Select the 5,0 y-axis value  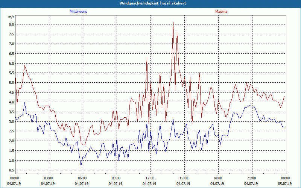12,83
